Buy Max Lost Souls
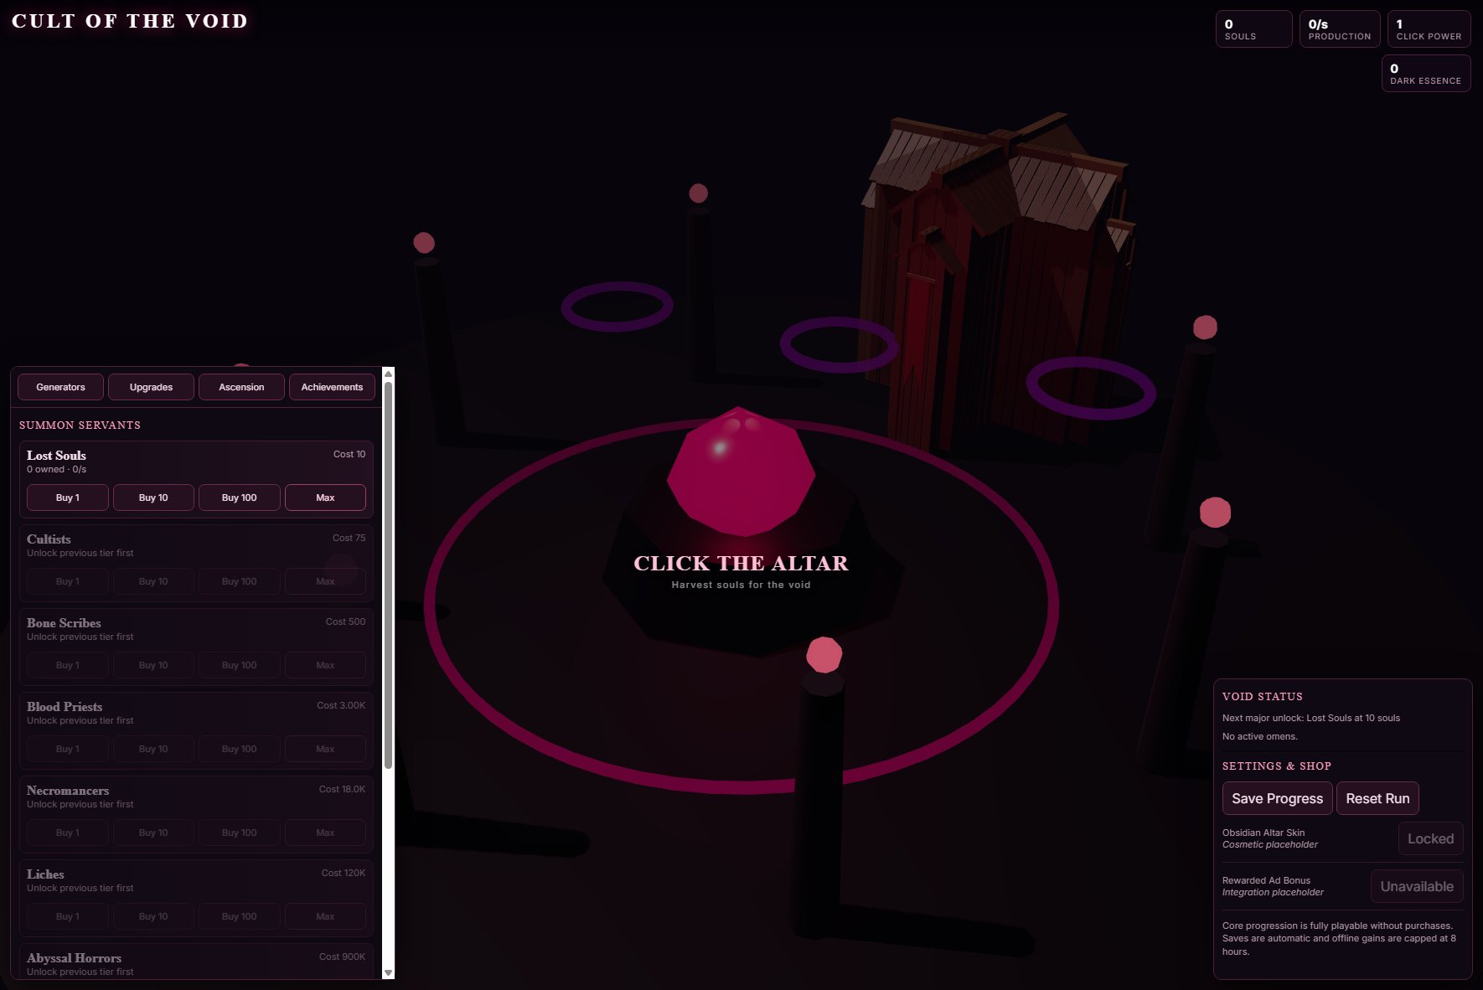 coord(325,498)
